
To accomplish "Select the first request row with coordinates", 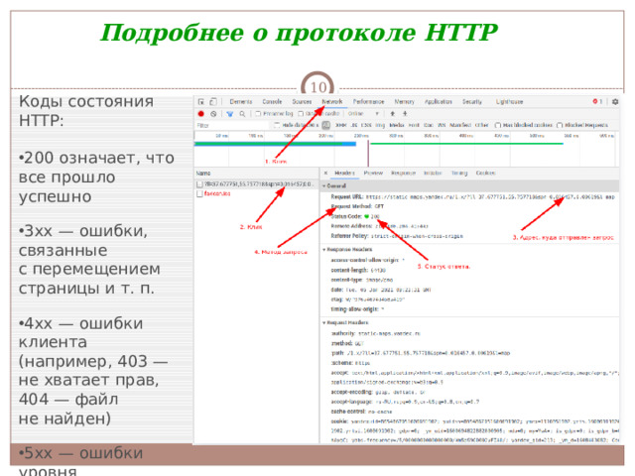I will point(257,184).
